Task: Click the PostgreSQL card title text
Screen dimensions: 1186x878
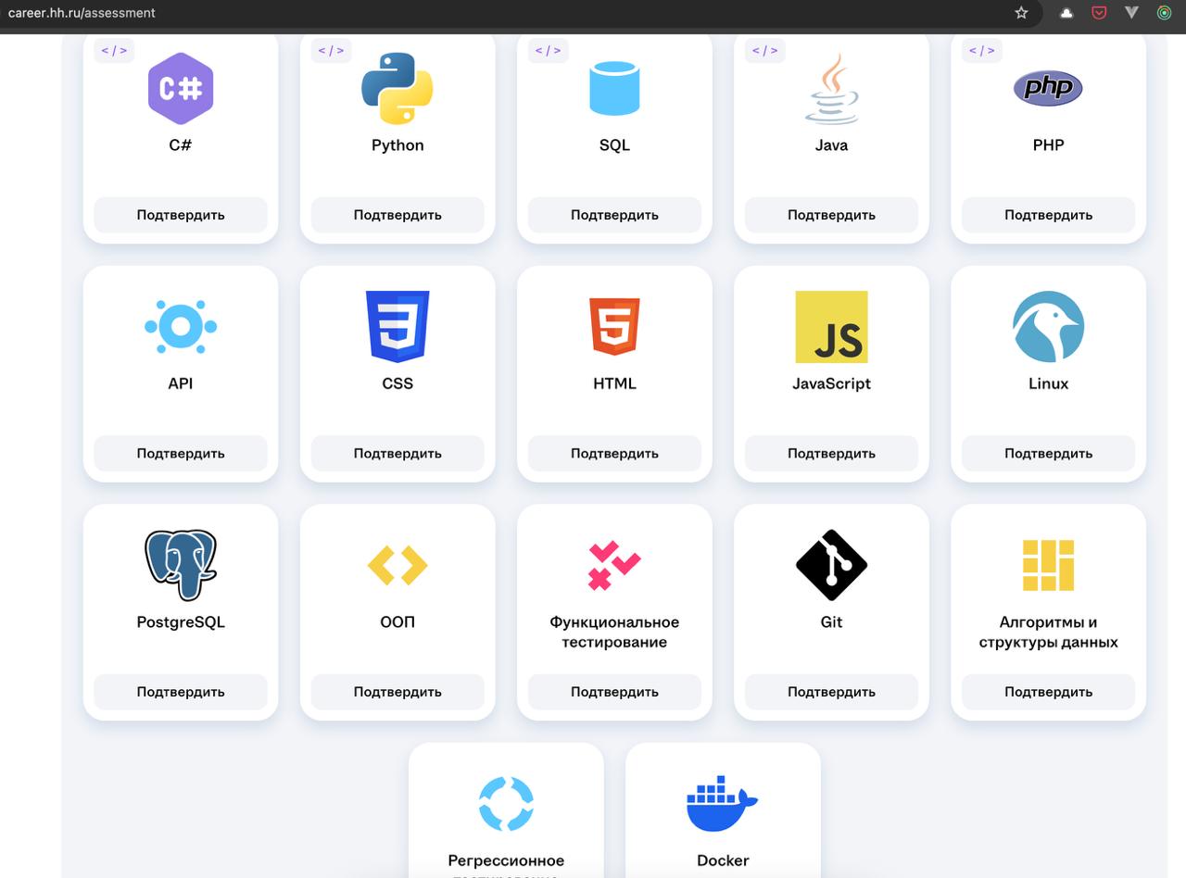Action: [181, 622]
